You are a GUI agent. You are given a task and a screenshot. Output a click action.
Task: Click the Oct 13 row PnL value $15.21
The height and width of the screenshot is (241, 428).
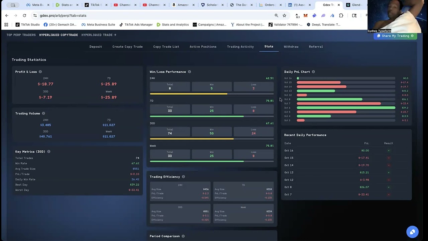(x=364, y=172)
